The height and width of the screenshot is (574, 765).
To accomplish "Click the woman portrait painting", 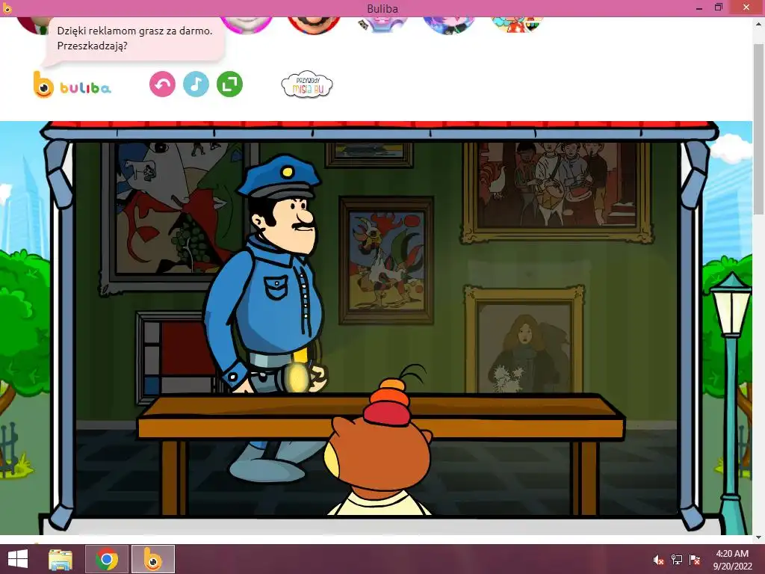I will [x=524, y=340].
